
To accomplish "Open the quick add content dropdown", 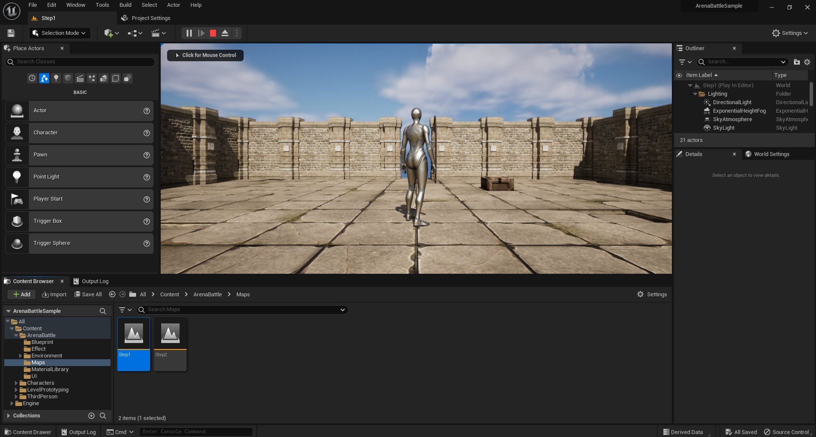I will 111,33.
